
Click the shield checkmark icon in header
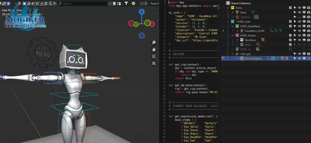(x=134, y=3)
